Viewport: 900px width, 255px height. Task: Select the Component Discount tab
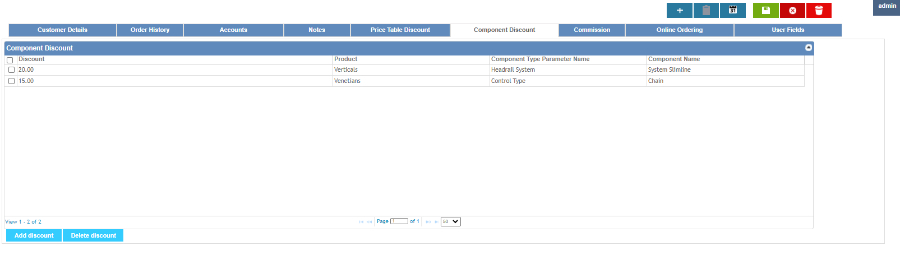click(x=504, y=30)
